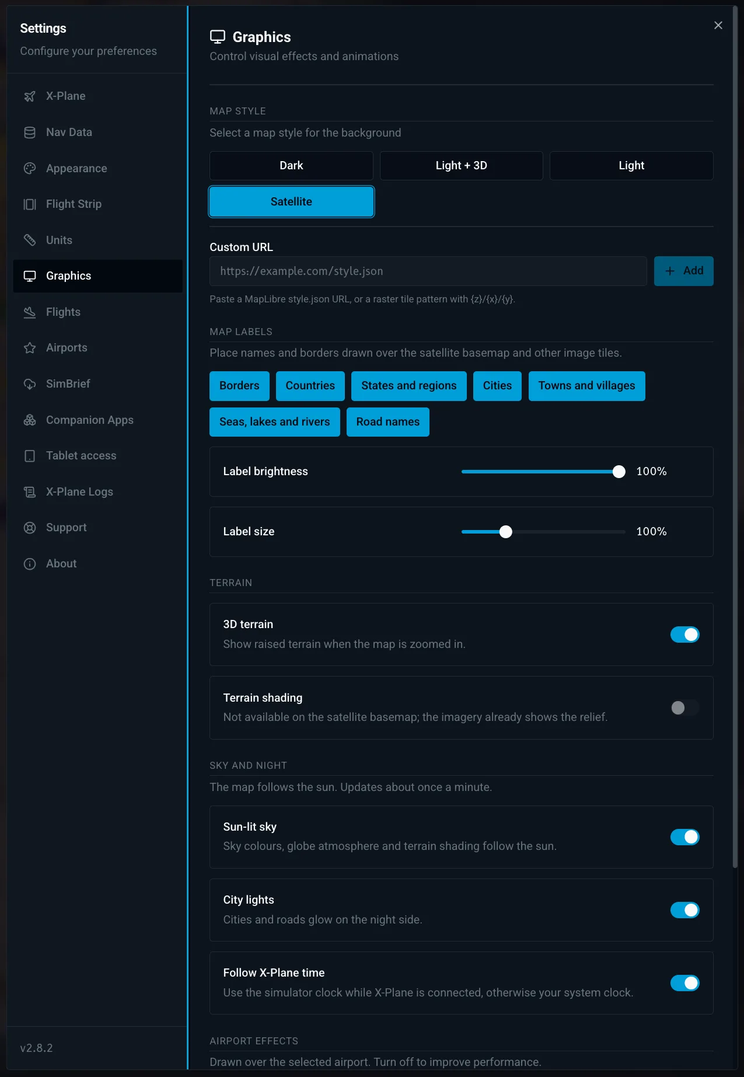Click the Appearance palette icon

pos(30,169)
